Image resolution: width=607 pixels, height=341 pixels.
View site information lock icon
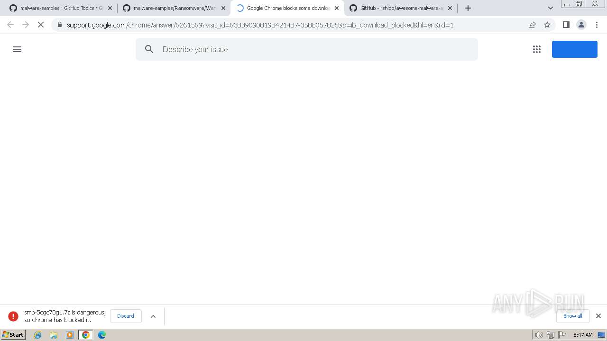[x=59, y=25]
